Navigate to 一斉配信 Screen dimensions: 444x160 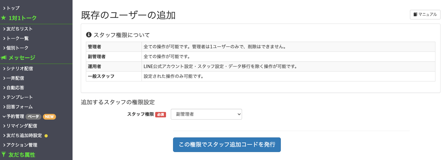click(x=13, y=78)
